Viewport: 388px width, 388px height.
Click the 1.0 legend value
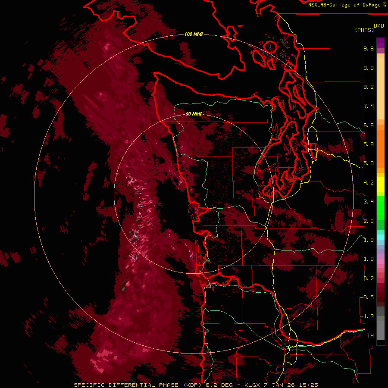(369, 259)
